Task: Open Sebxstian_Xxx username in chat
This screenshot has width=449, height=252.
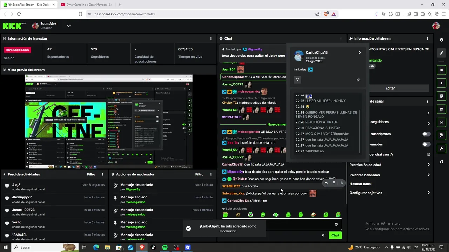Action: click(233, 193)
